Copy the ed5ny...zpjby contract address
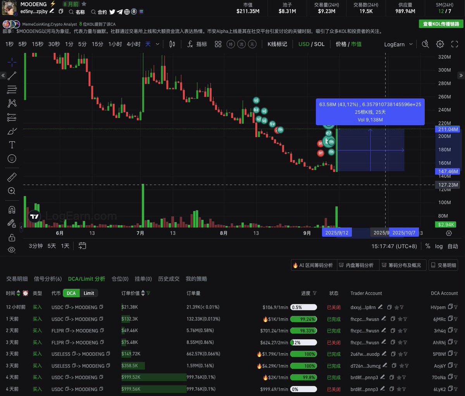Image resolution: width=465 pixels, height=396 pixels. (60, 12)
